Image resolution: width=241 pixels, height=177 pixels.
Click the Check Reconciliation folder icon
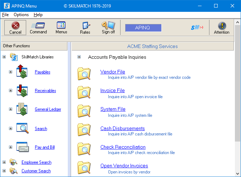84,149
